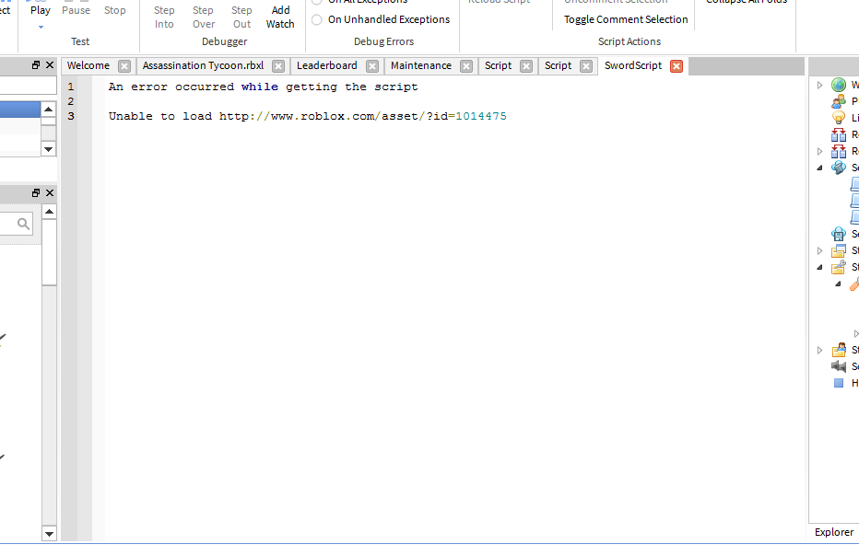Viewport: 859px width, 556px height.
Task: Close the Script tab right of Maintenance
Action: [x=526, y=66]
